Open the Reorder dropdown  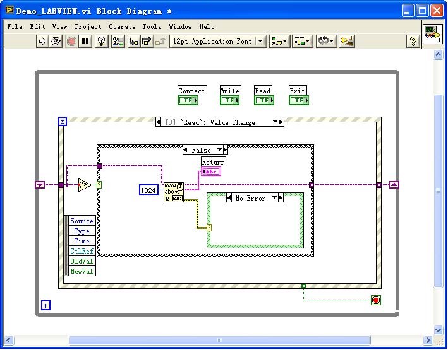click(x=326, y=42)
